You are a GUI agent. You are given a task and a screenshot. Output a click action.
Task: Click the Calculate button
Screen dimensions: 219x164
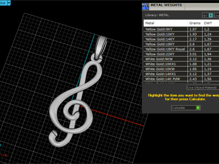(x=186, y=108)
